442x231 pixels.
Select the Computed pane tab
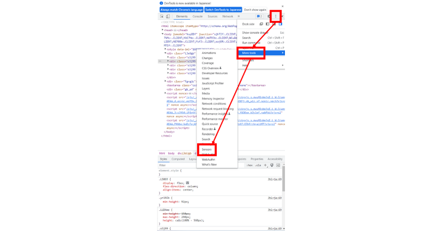178,159
